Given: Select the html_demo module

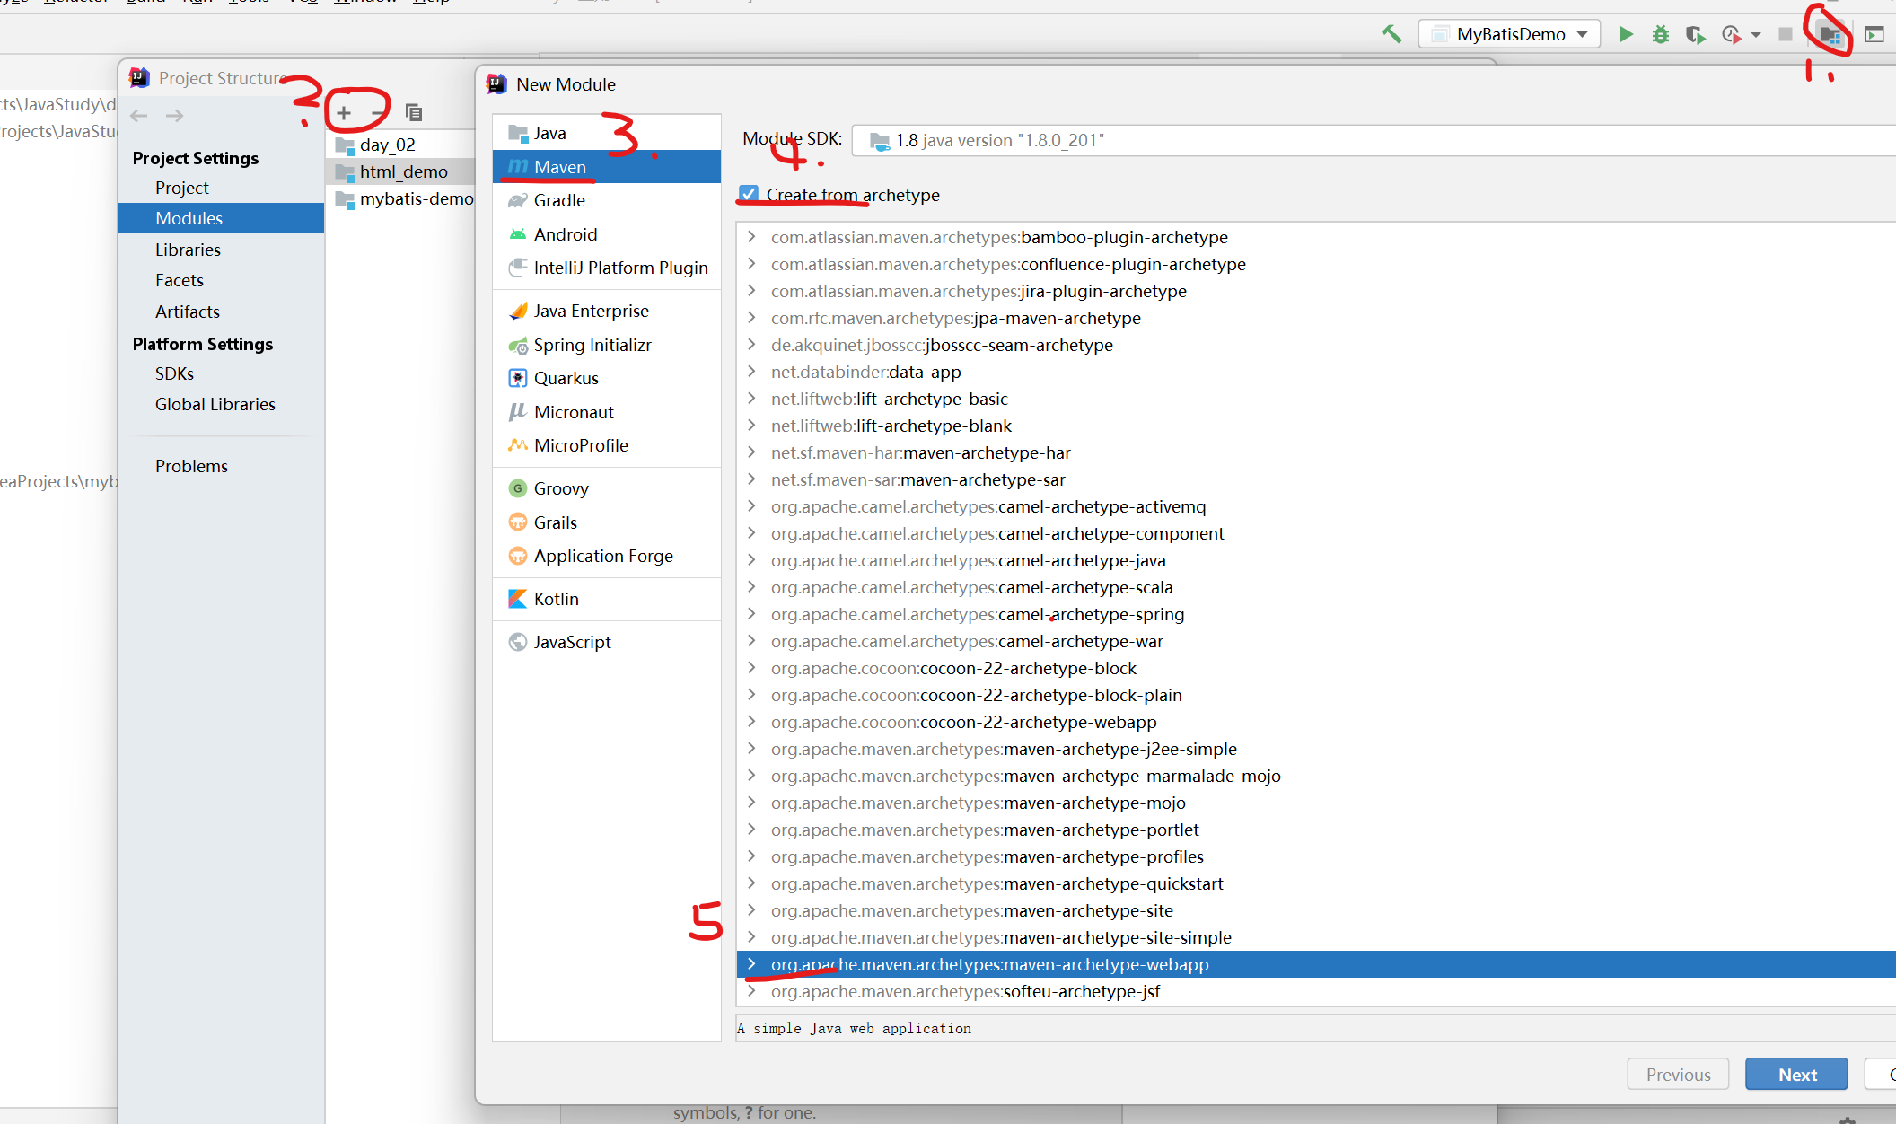Looking at the screenshot, I should pos(400,171).
